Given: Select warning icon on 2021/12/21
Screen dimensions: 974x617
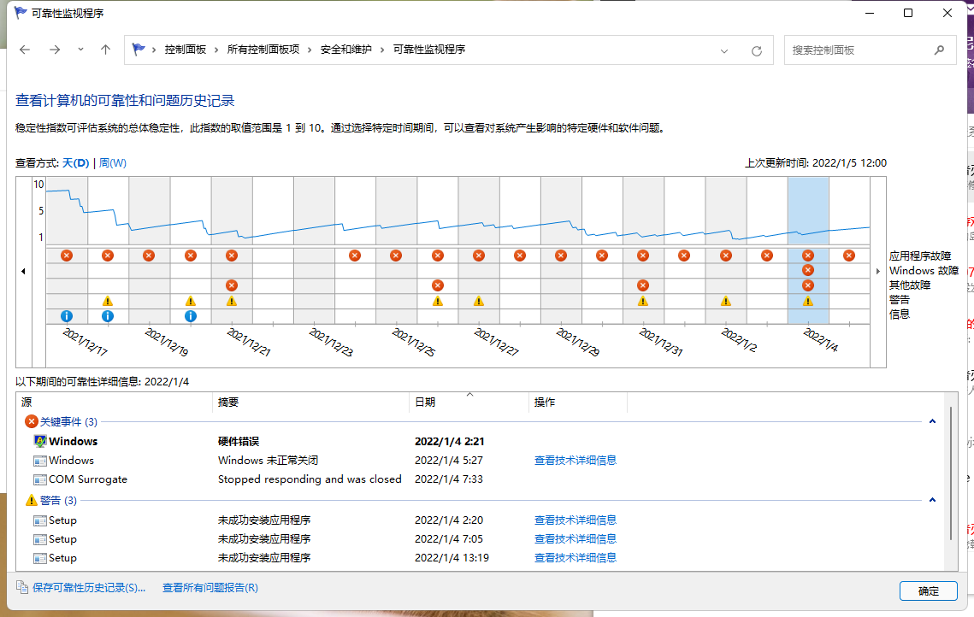Looking at the screenshot, I should [232, 301].
